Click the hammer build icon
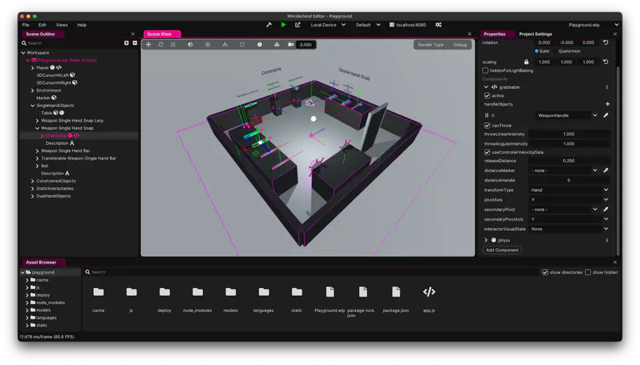 click(x=269, y=24)
